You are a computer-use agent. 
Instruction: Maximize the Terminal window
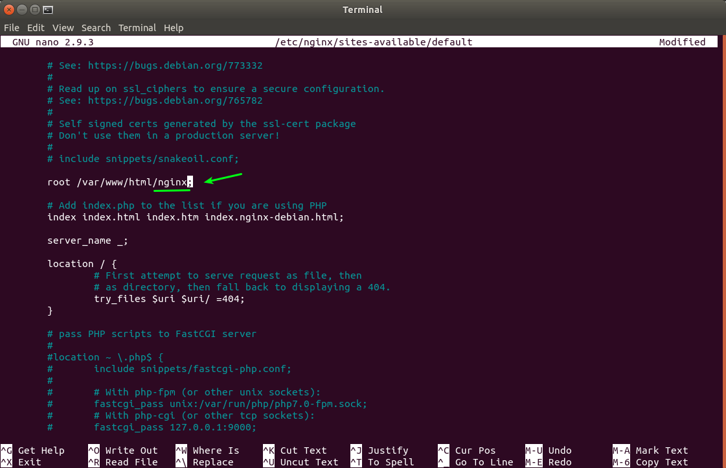click(35, 10)
